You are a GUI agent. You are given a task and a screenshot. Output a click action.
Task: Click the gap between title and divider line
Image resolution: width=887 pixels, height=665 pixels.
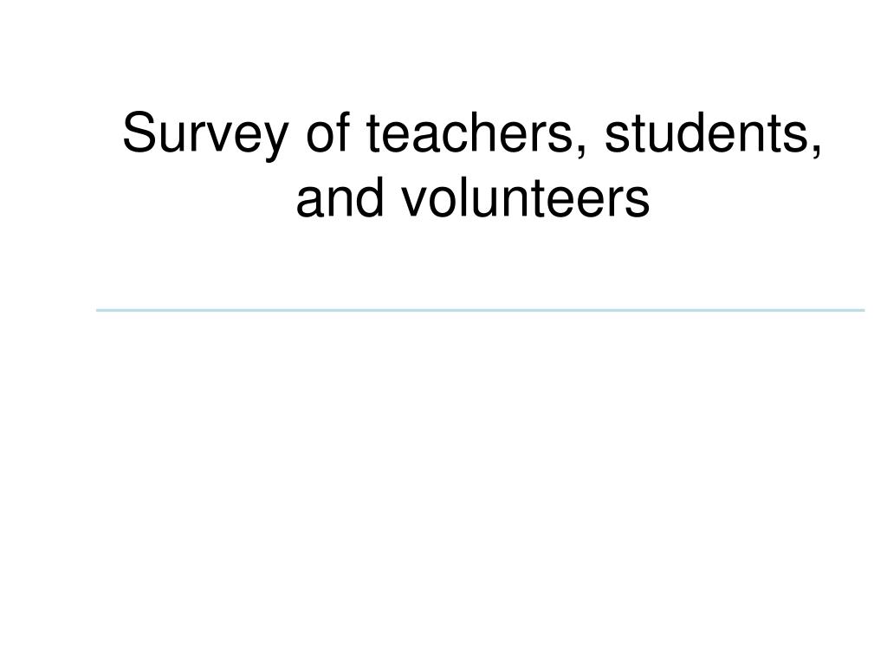point(480,265)
